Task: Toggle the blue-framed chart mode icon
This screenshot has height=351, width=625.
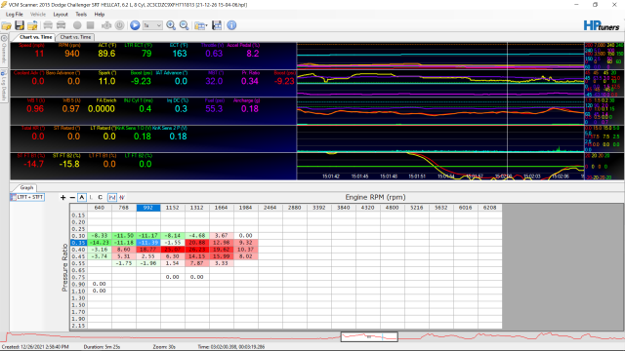Action: point(112,197)
